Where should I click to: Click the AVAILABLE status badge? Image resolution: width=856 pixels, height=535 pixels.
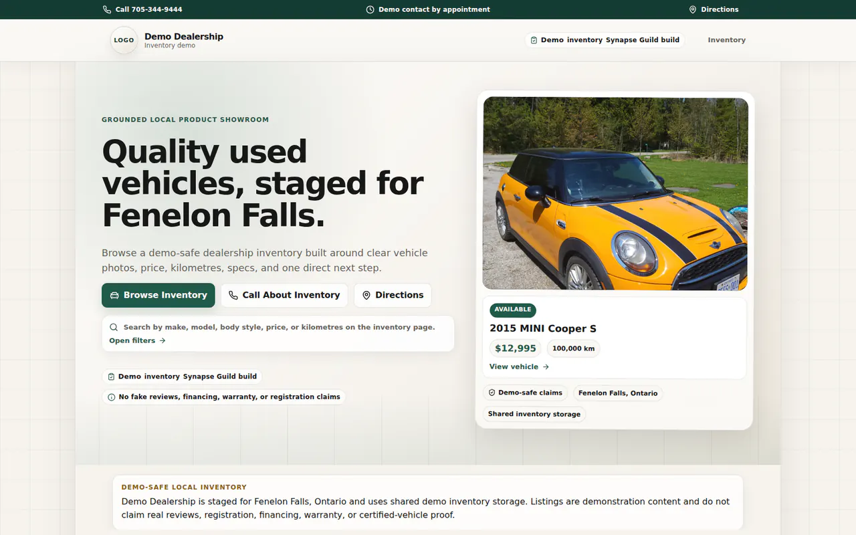pos(513,310)
